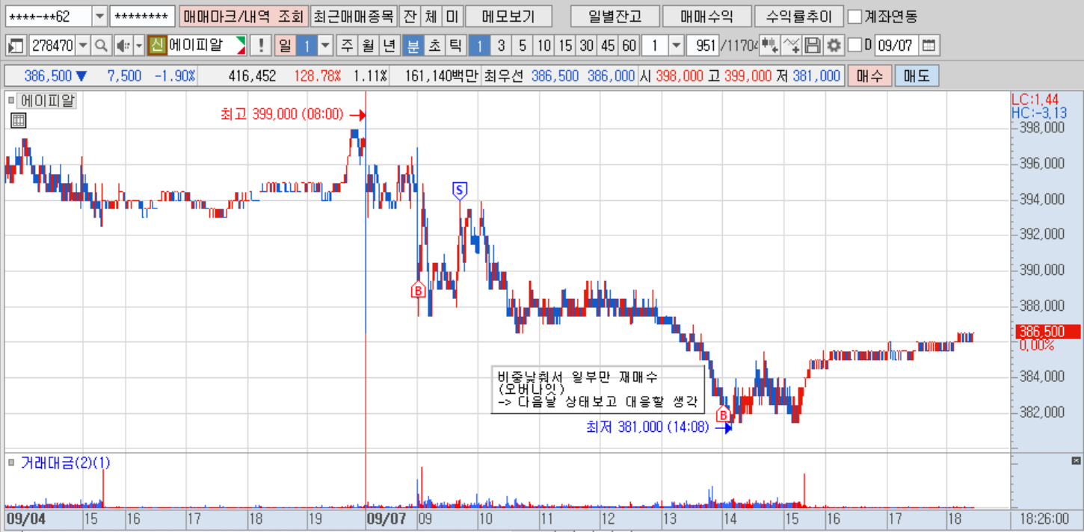The image size is (1084, 532).
Task: Toggle the 틱 tick chart button
Action: (x=455, y=46)
